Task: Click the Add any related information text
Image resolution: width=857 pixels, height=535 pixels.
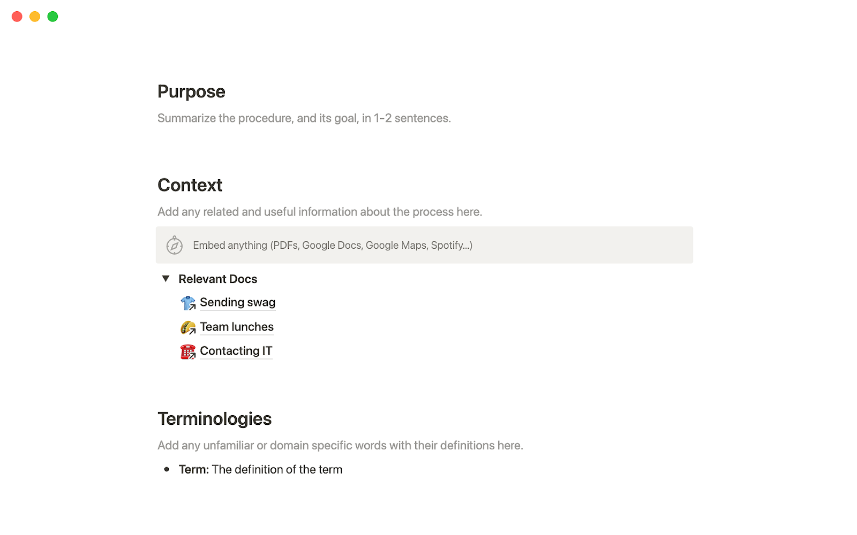Action: tap(320, 212)
